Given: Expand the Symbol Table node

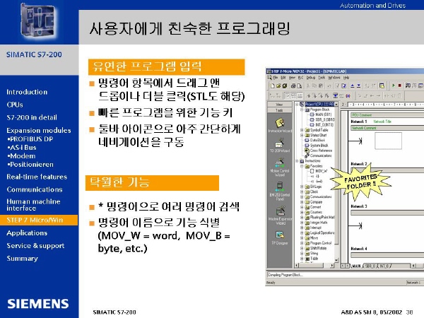Looking at the screenshot, I should pos(302,130).
